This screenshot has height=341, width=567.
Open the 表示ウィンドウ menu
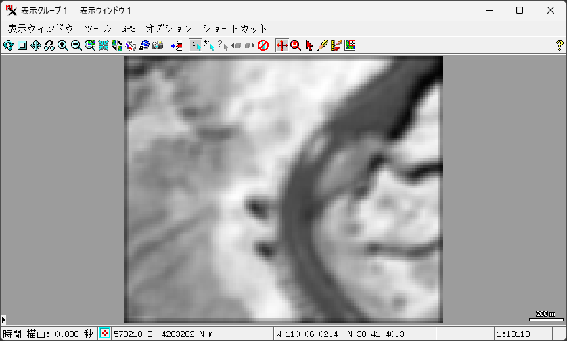(41, 28)
